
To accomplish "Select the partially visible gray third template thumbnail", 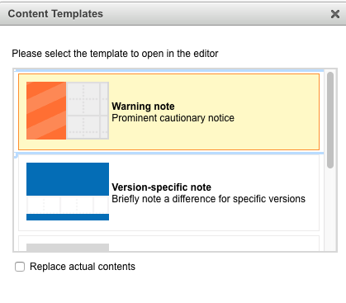I will tap(68, 247).
